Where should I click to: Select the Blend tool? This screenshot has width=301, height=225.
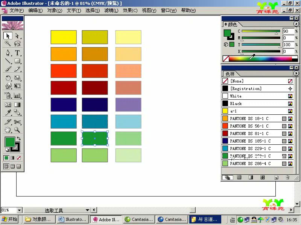[x=17, y=112]
